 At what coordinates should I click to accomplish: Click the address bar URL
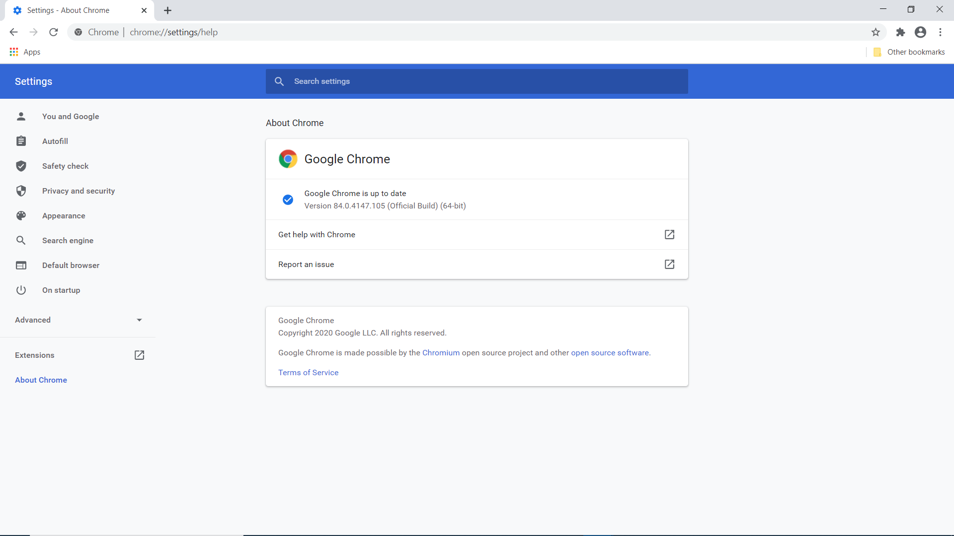pos(173,32)
